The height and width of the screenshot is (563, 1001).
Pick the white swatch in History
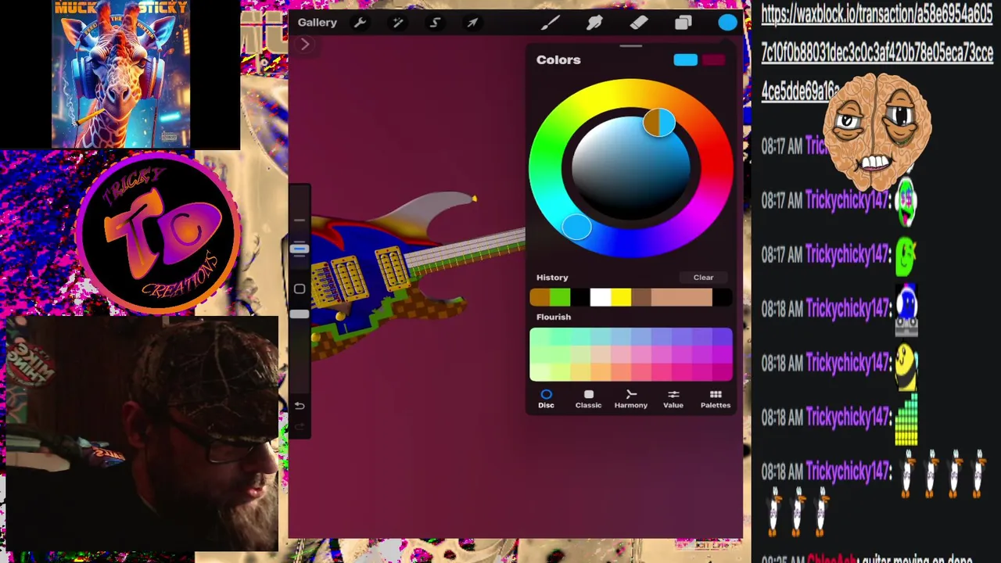click(601, 297)
